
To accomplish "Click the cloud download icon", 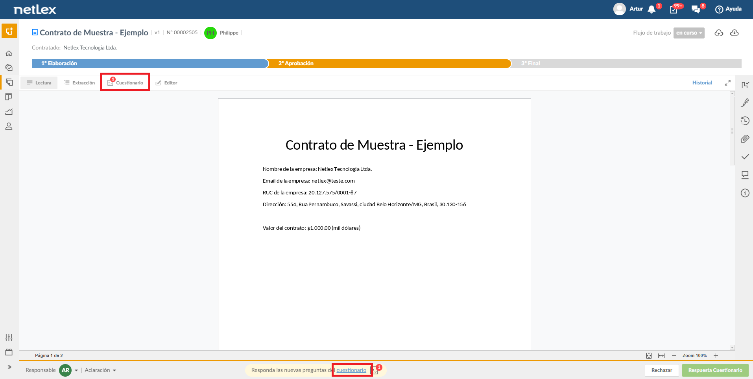I will coord(734,33).
